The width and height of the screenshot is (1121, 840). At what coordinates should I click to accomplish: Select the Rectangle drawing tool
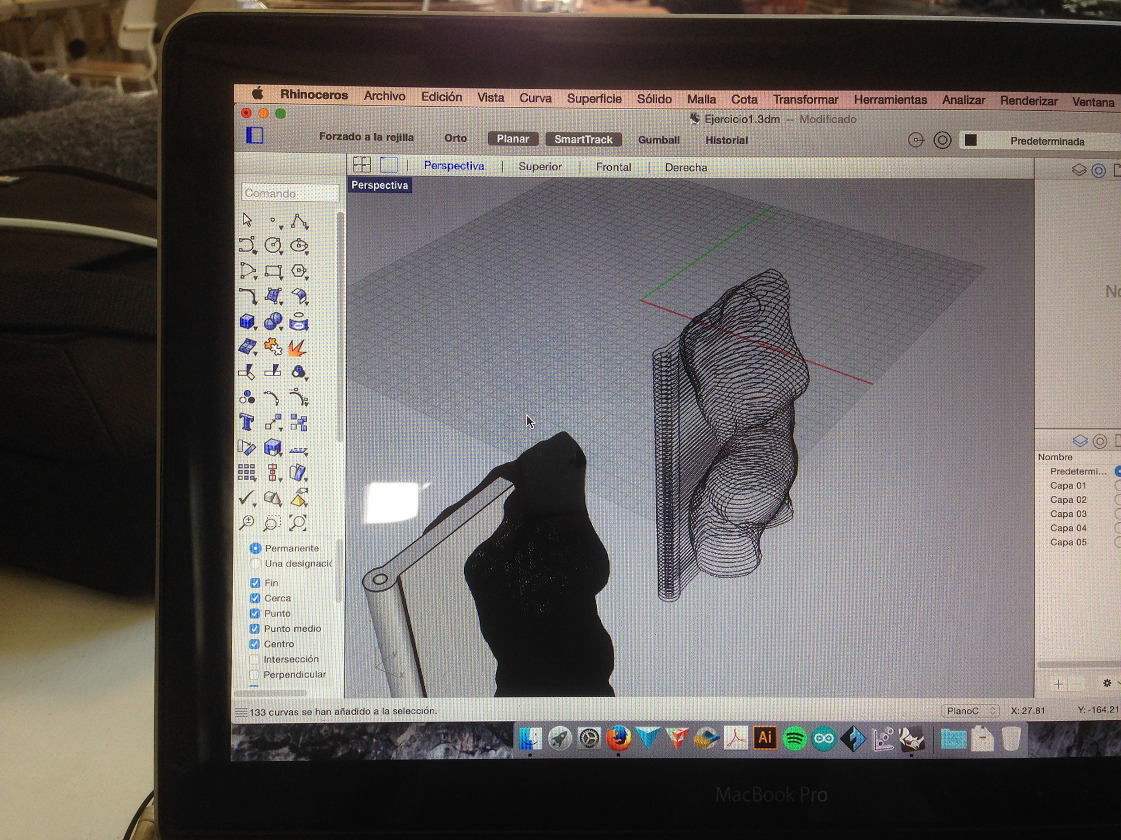coord(273,271)
